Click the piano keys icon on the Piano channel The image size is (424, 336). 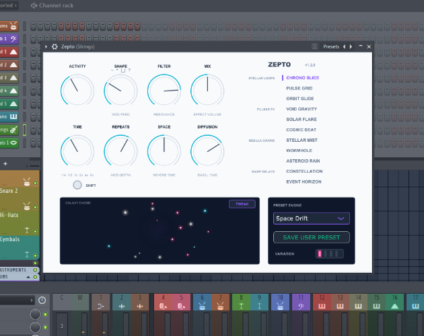[13, 117]
